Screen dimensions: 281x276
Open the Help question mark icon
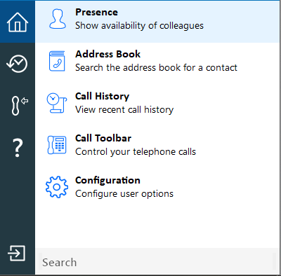[x=18, y=148]
